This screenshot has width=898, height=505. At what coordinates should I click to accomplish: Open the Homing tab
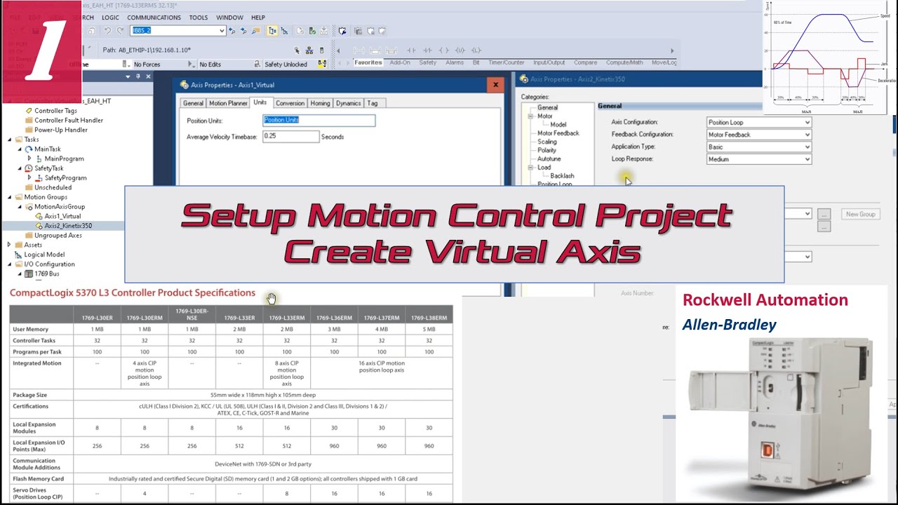320,103
